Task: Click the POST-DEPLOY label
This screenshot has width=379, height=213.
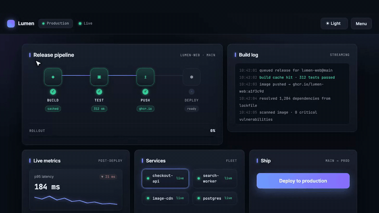Action: 110,161
